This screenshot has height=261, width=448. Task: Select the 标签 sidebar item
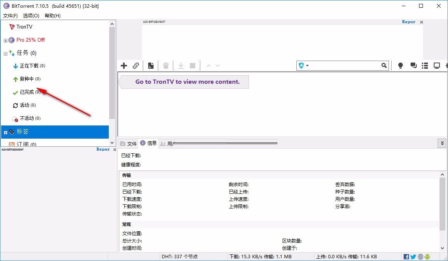(x=55, y=132)
